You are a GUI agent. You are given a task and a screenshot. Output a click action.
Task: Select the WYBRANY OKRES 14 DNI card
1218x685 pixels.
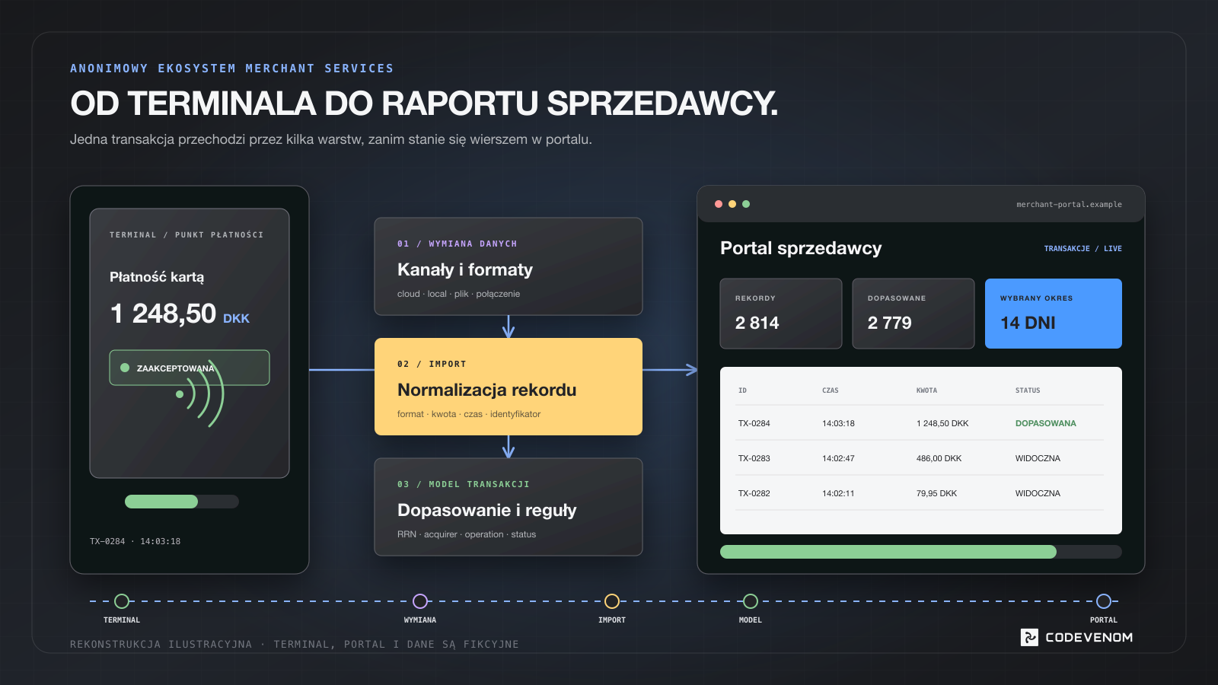1054,314
